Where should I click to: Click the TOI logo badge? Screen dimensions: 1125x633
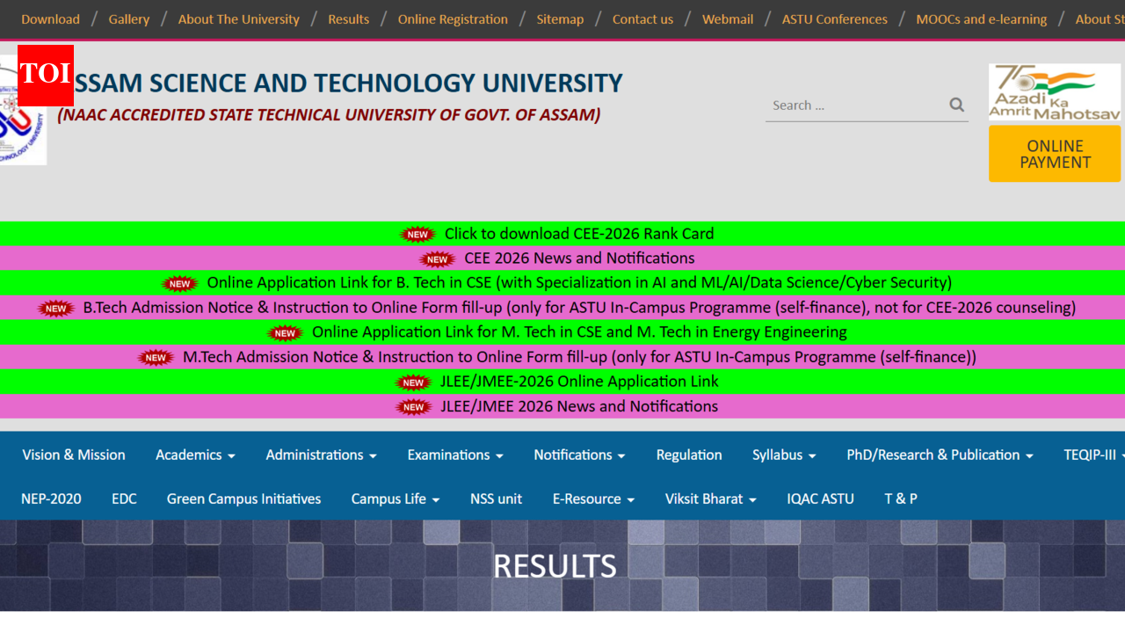46,76
